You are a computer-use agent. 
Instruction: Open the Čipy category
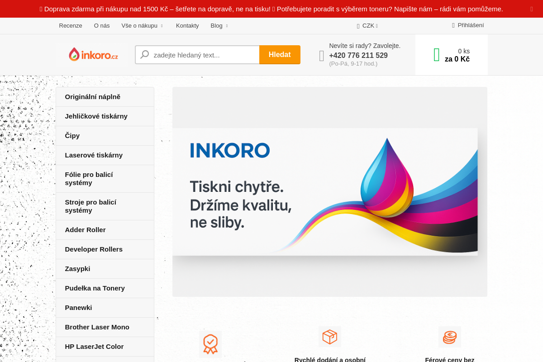pos(105,136)
